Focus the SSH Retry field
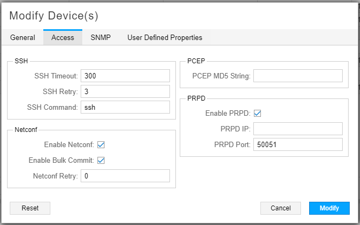Screen dimensions: 360x225 [x=125, y=91]
